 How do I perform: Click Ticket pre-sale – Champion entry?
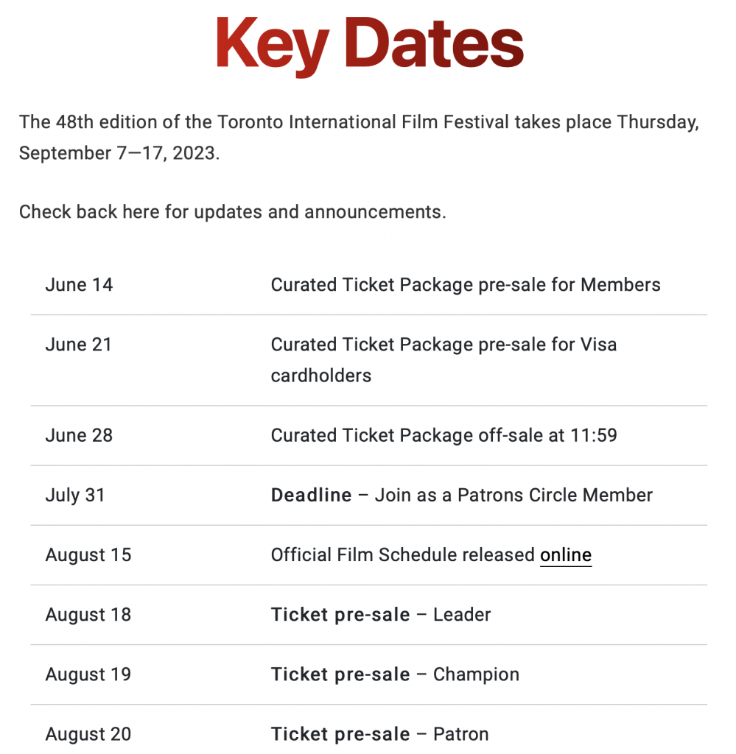[x=395, y=674]
